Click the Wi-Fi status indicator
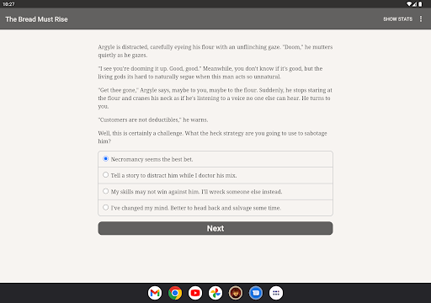 [x=409, y=4]
